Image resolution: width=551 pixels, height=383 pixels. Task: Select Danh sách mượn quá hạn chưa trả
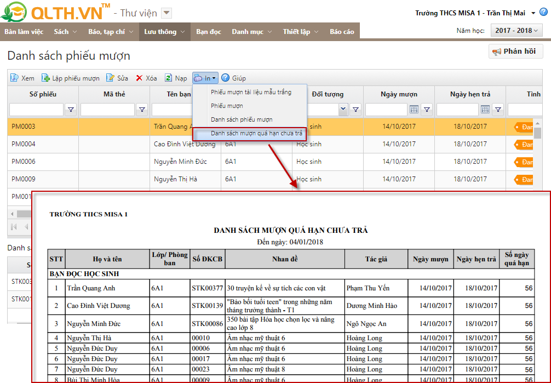(256, 133)
